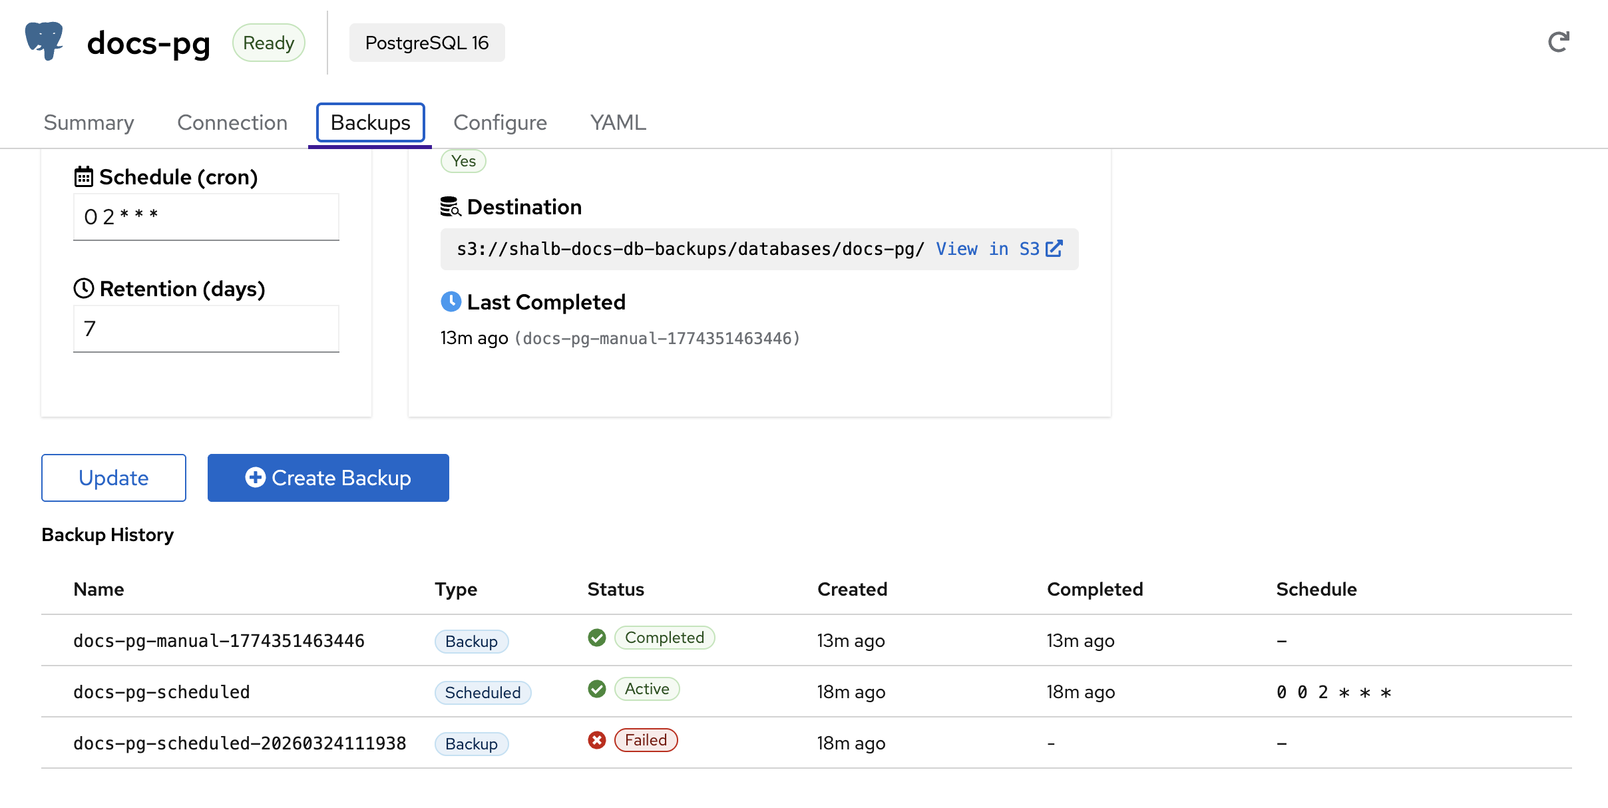Open the Summary tab
This screenshot has width=1608, height=808.
(89, 122)
